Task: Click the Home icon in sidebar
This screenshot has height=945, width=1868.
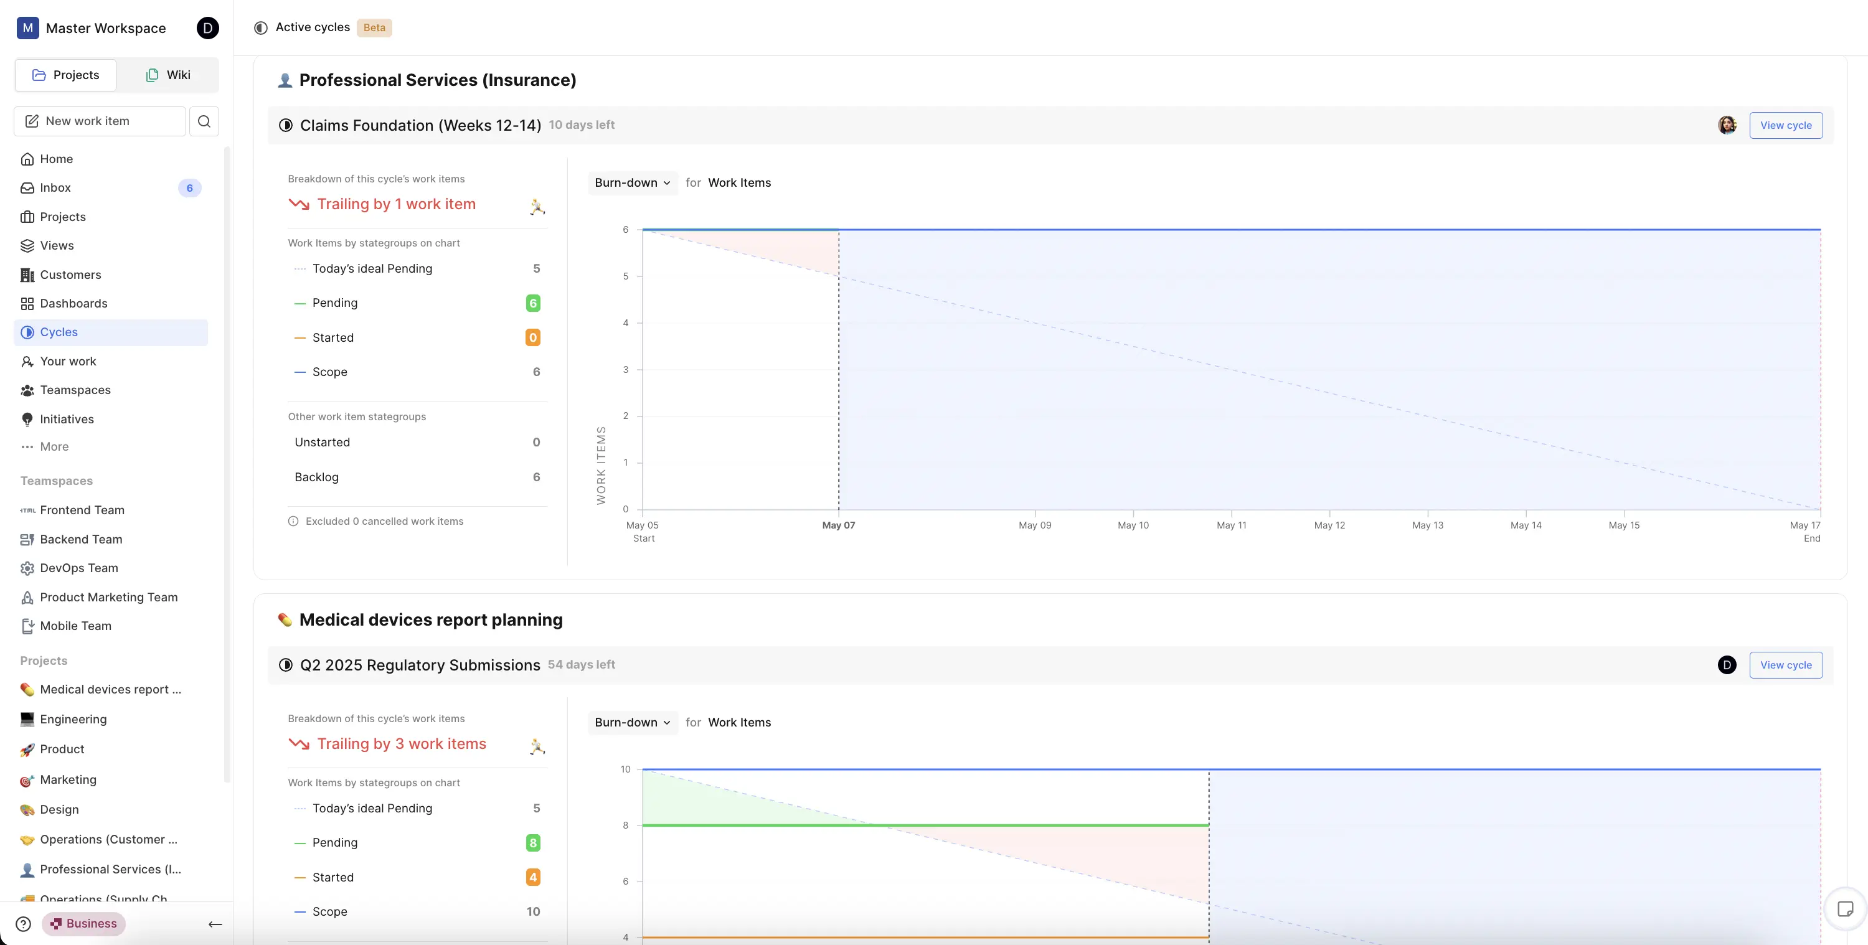Action: click(27, 159)
